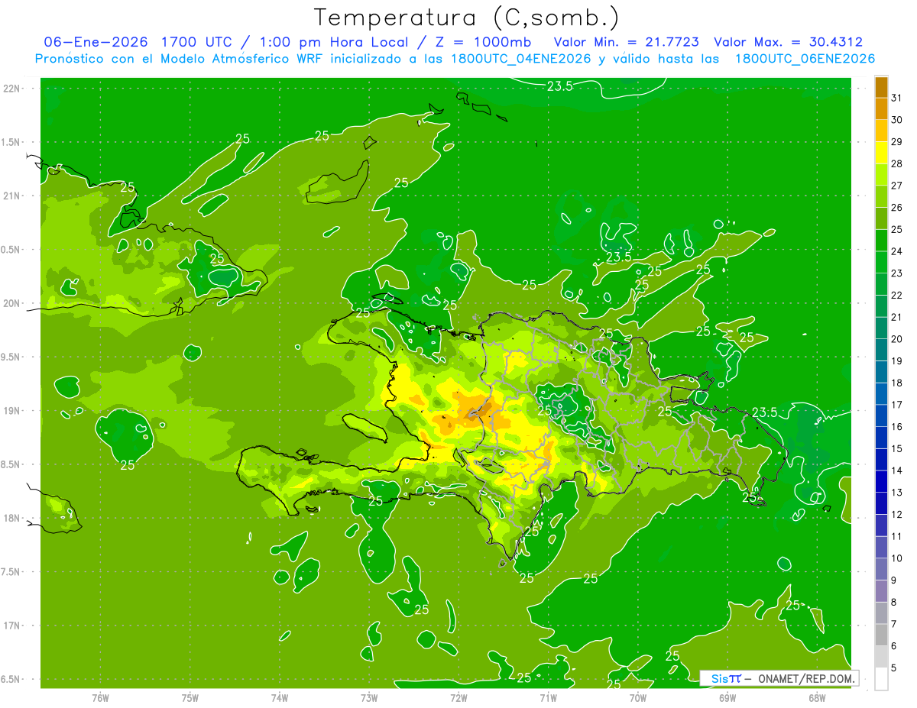Click the "74W" longitude axis label
This screenshot has width=917, height=708.
click(x=280, y=698)
